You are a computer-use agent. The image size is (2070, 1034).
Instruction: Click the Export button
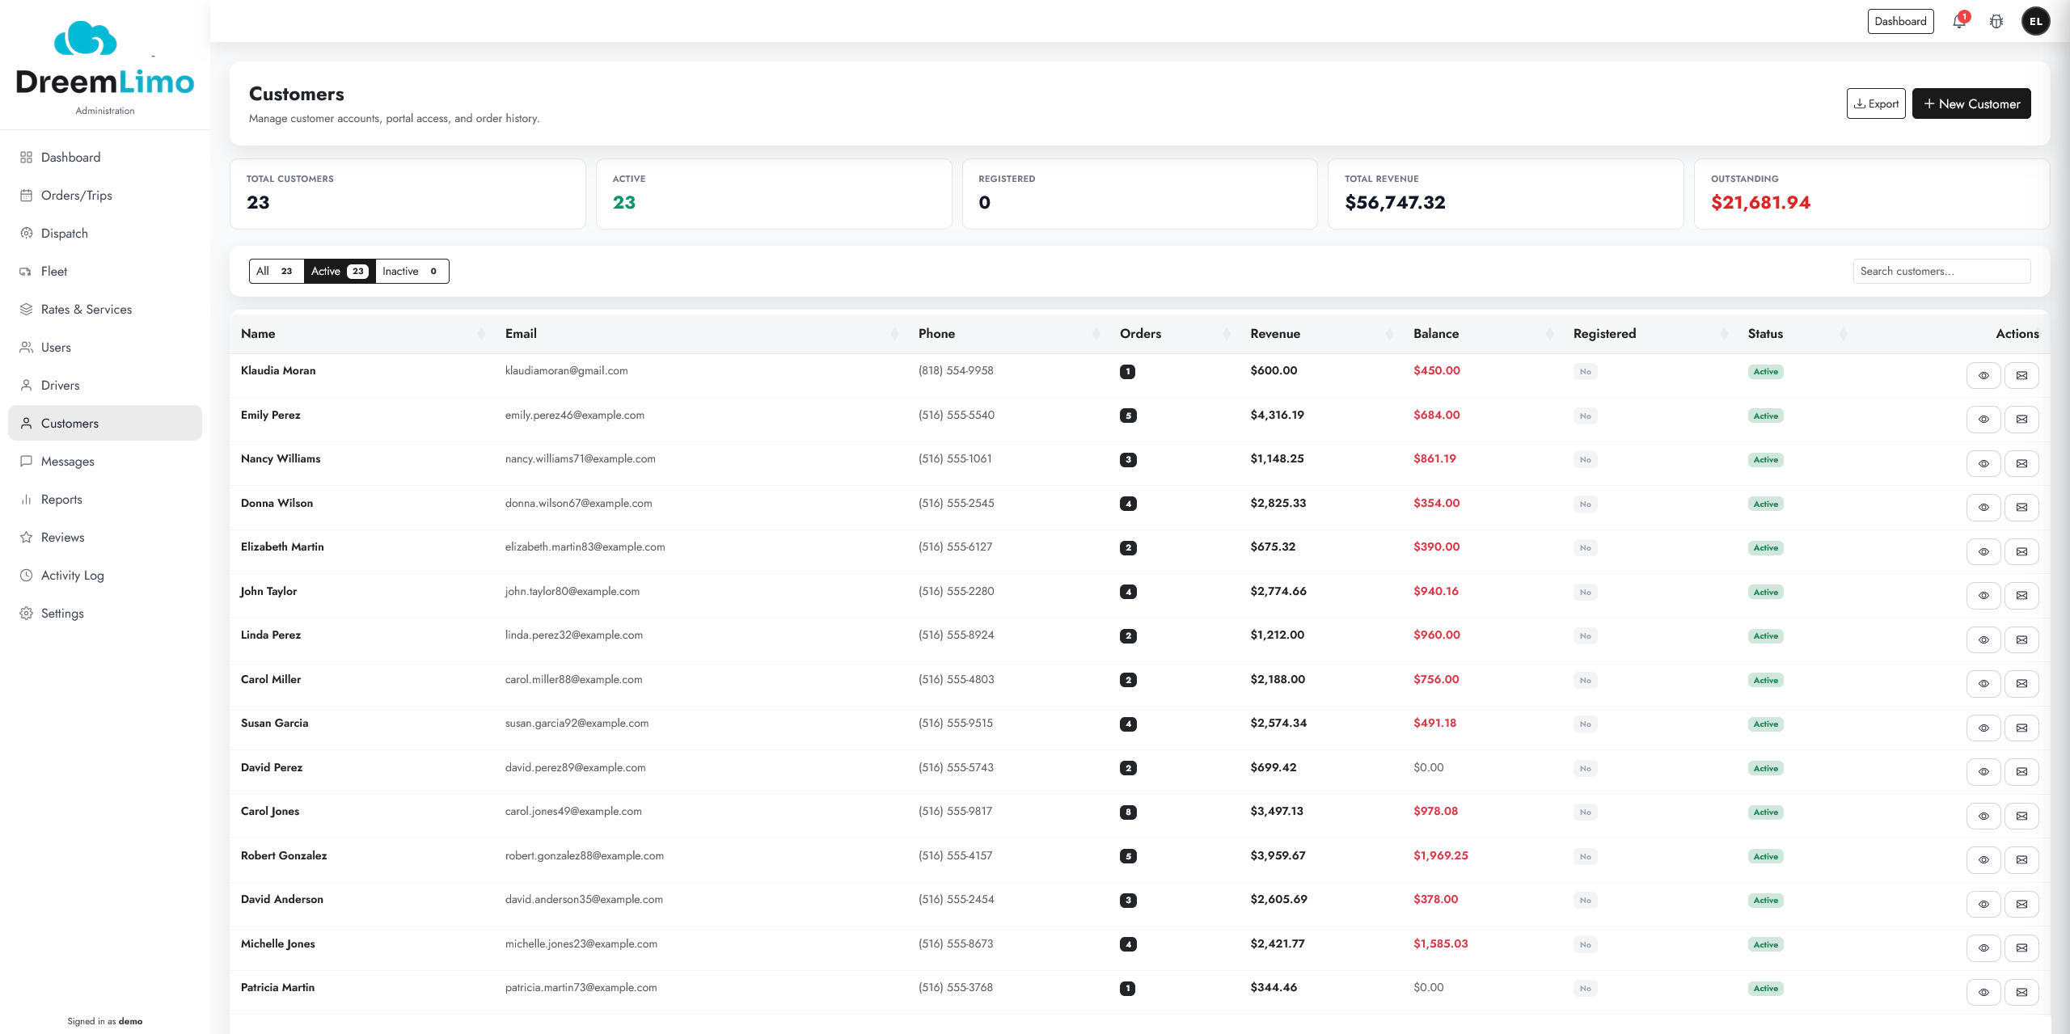[x=1876, y=103]
